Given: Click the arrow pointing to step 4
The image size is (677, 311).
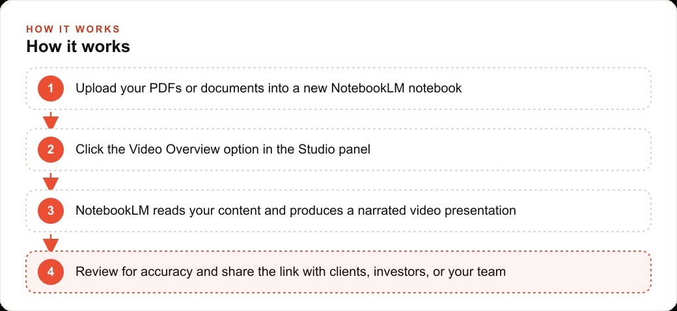Looking at the screenshot, I should point(51,243).
